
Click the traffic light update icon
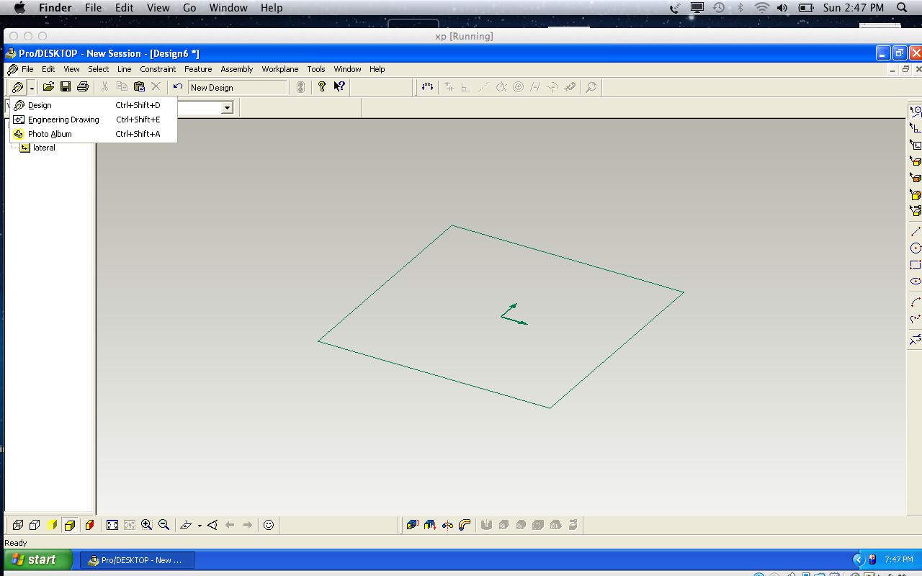[301, 87]
